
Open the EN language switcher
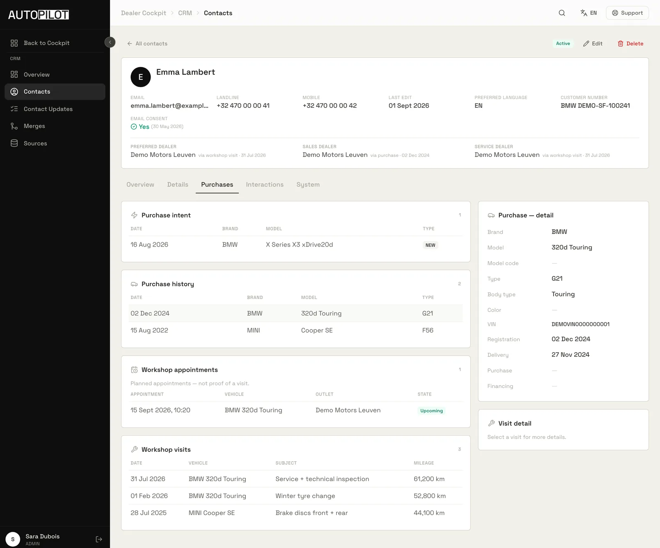click(x=589, y=13)
